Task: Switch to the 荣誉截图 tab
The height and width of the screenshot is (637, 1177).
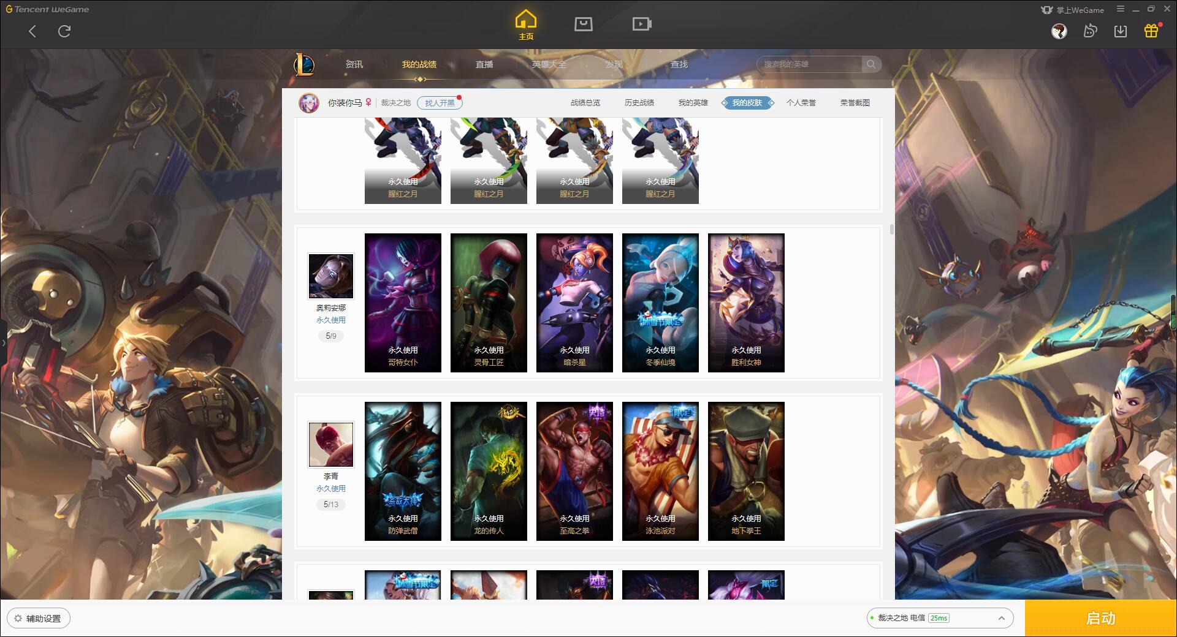Action: pos(855,103)
